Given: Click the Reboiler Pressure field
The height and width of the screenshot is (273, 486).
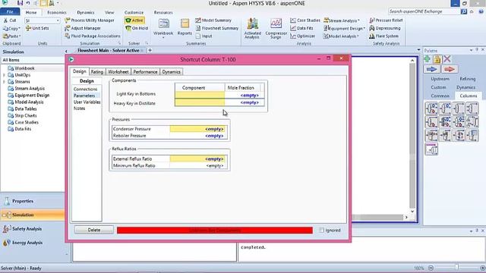Looking at the screenshot, I should (197, 136).
